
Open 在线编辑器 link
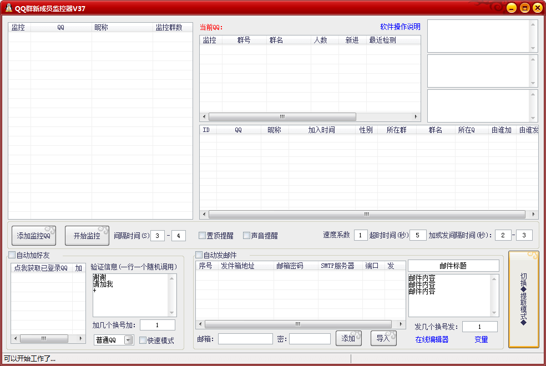pos(432,339)
